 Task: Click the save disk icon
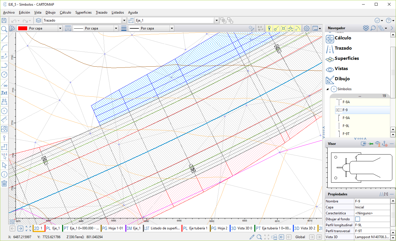click(x=4, y=20)
